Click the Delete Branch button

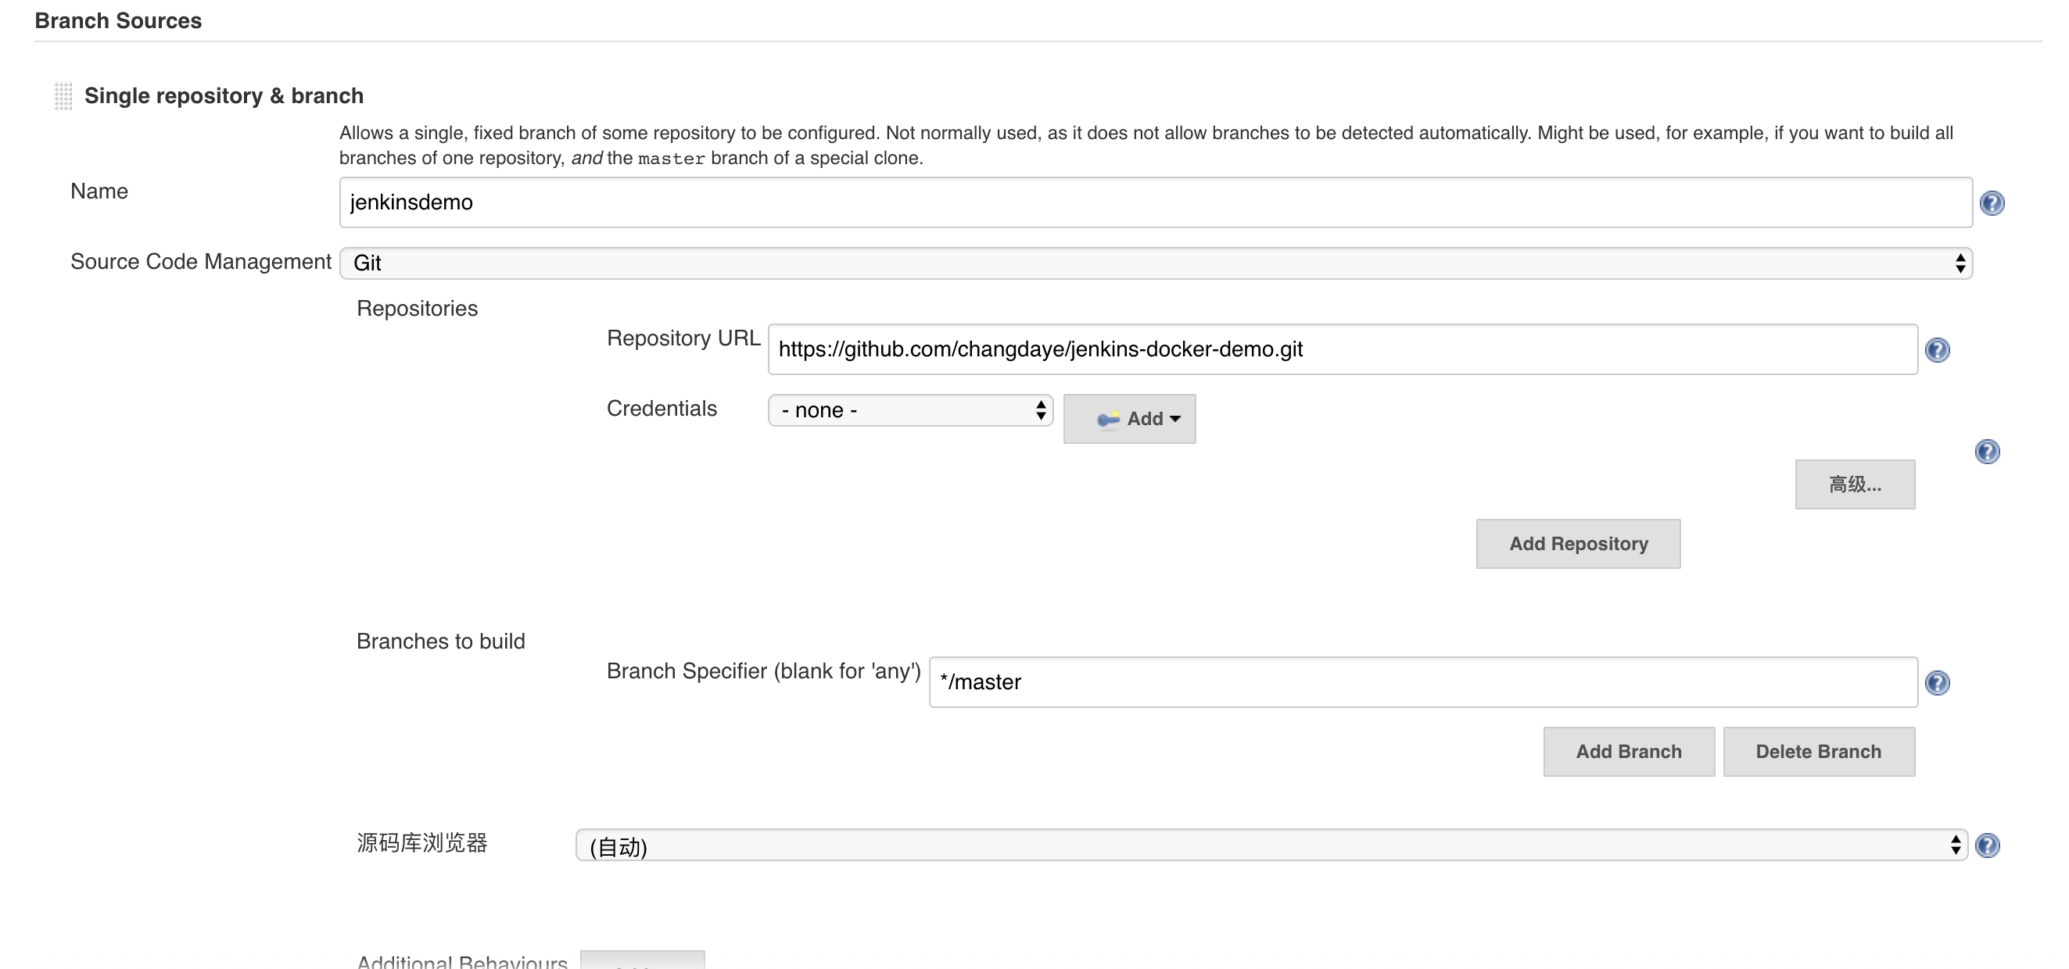pos(1819,753)
